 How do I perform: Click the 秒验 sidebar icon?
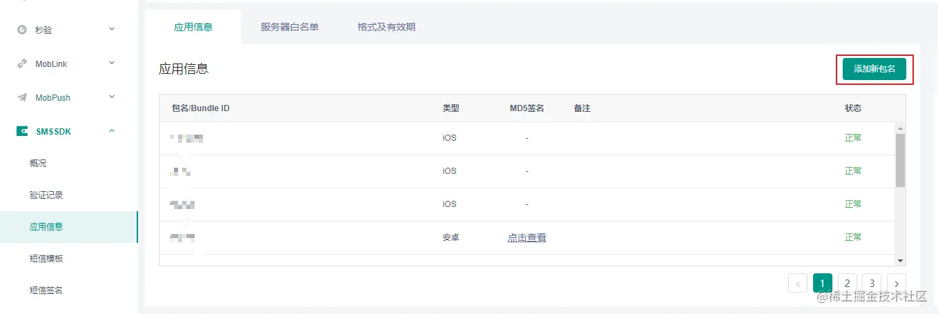22,30
